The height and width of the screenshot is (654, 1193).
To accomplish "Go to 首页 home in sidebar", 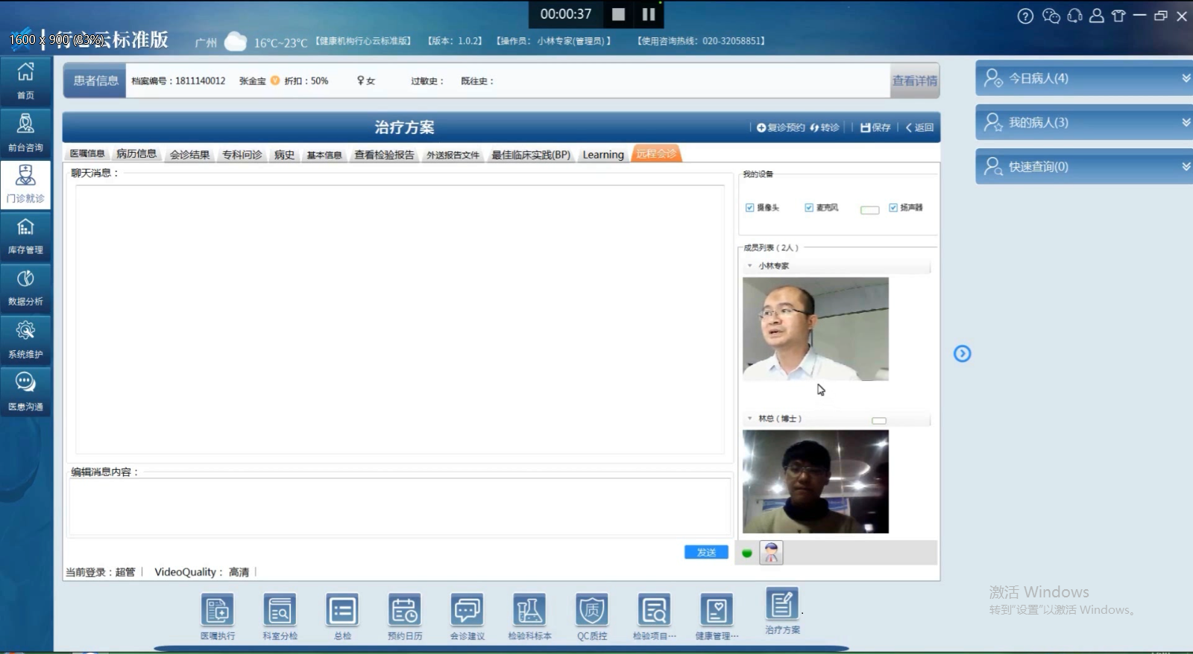I will tap(26, 80).
